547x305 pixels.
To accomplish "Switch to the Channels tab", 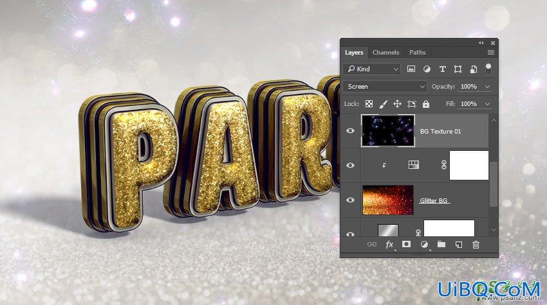I will 385,52.
